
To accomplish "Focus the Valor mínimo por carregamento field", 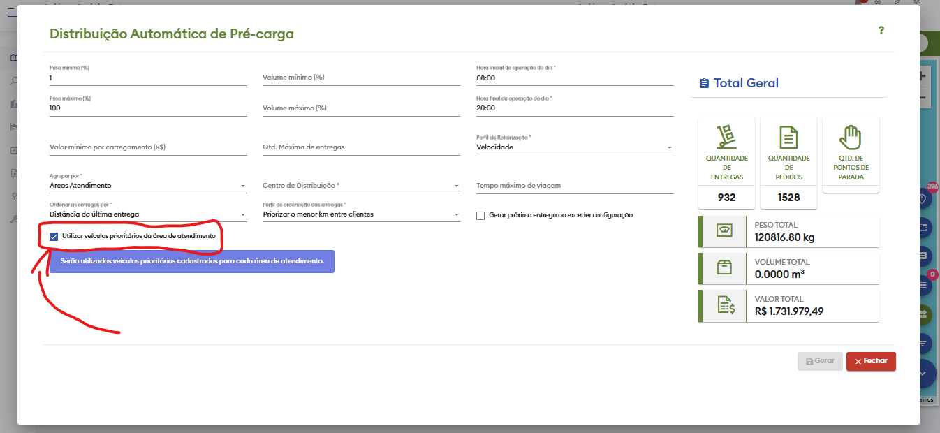I will (147, 147).
